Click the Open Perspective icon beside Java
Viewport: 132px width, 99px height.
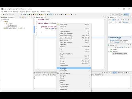pos(122,15)
